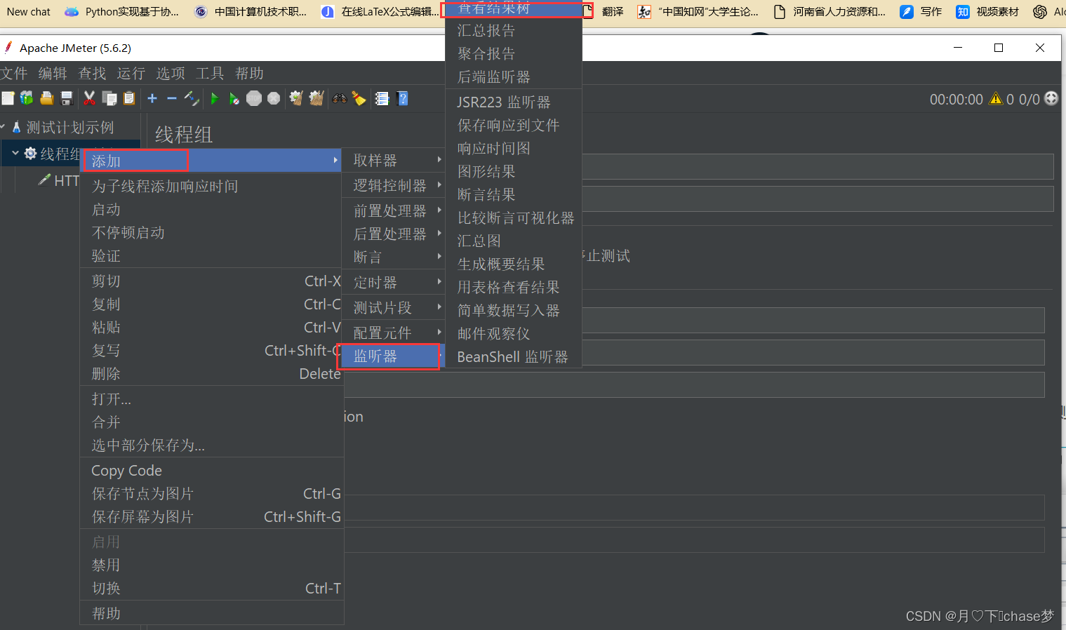Open Help with blue question book icon
Screen dimensions: 1066x630
click(402, 98)
